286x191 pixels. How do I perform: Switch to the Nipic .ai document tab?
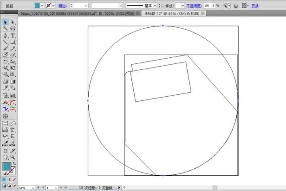(78, 13)
